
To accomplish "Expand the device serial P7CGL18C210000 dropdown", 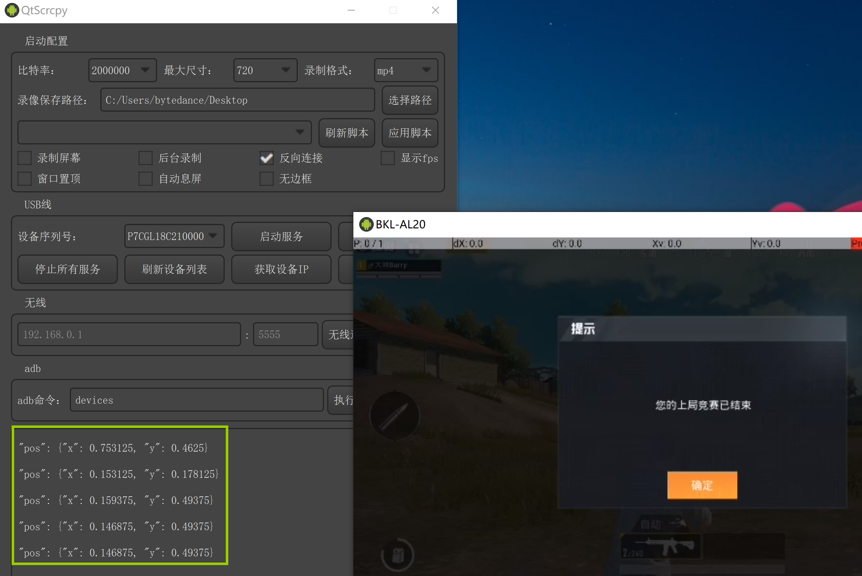I will (x=174, y=236).
